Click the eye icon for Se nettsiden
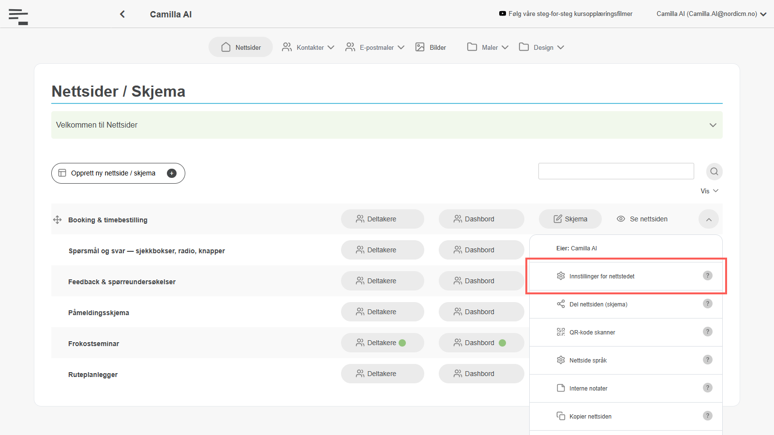Image resolution: width=774 pixels, height=435 pixels. click(621, 219)
